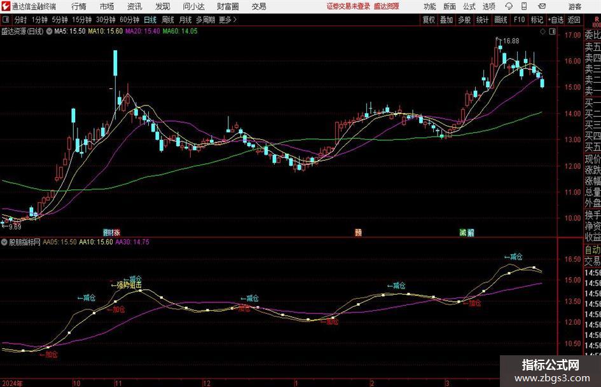Add stock via +自选 button
The width and height of the screenshot is (601, 387).
[556, 20]
